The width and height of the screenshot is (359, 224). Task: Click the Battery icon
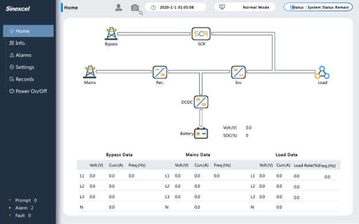point(201,133)
